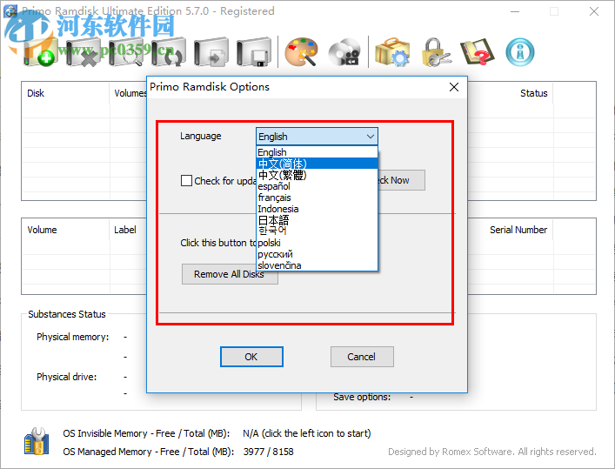Click the OK button

coord(251,357)
